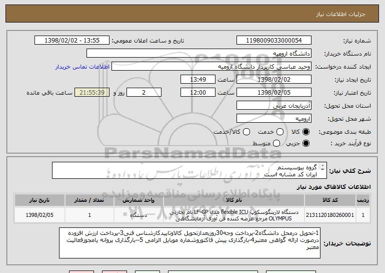The image size is (385, 273).
Task: Click the remaining time countdown 21:55:39
Action: (92, 93)
